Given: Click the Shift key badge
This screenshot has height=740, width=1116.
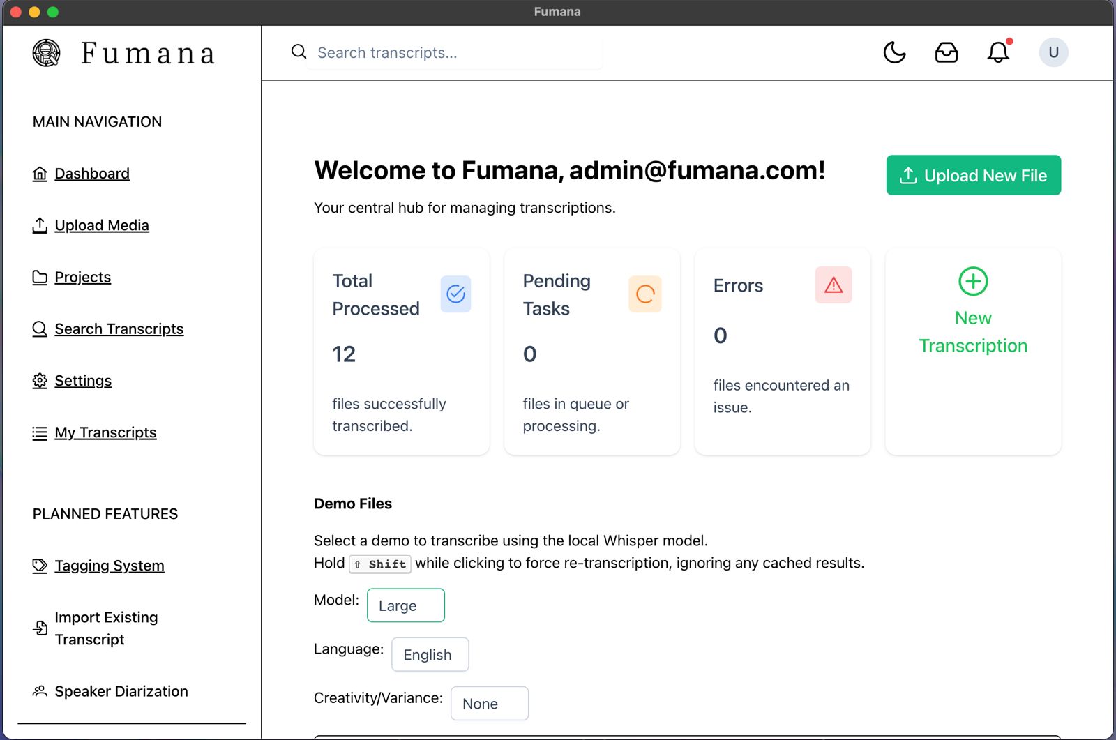Looking at the screenshot, I should pos(379,564).
